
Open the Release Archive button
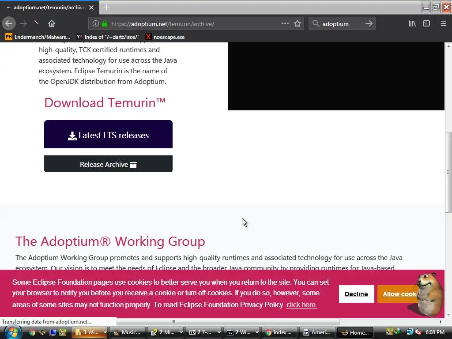[108, 164]
